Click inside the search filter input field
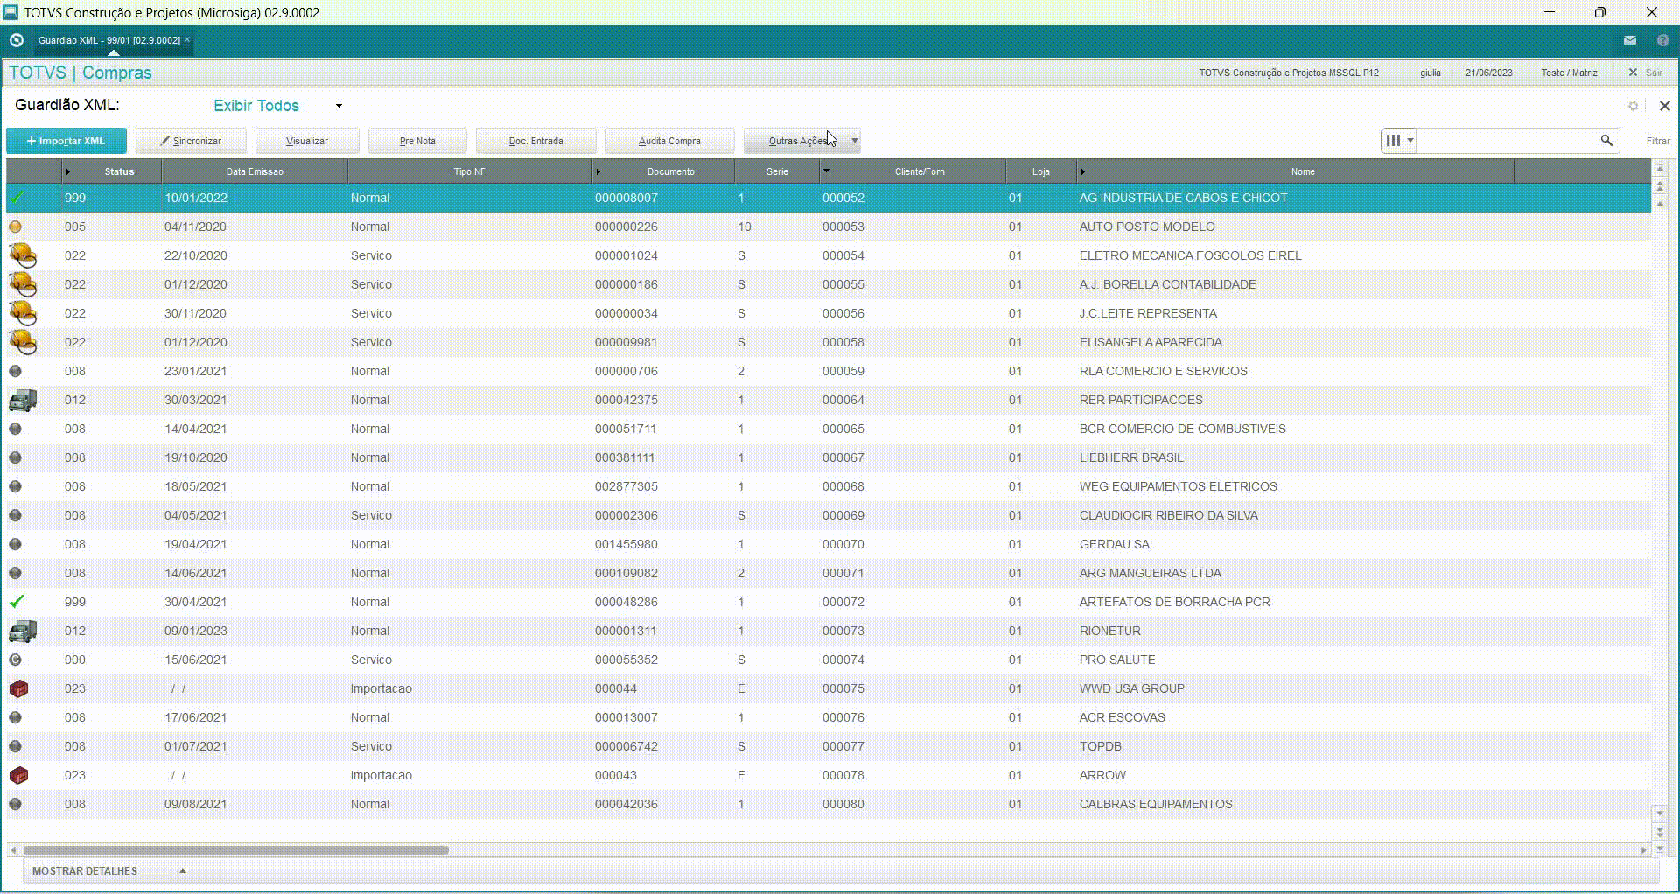 coord(1507,140)
